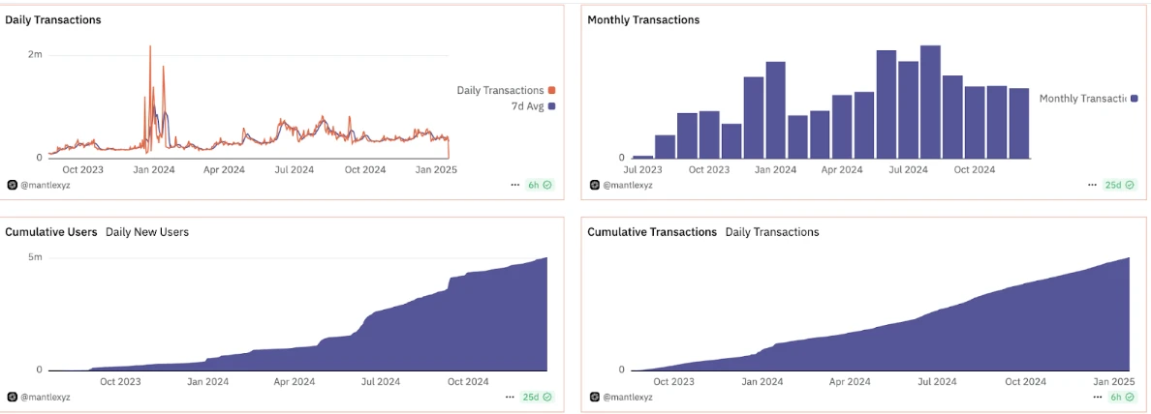Open the Daily New Users query link
Viewport: 1151px width, 414px height.
pos(147,232)
